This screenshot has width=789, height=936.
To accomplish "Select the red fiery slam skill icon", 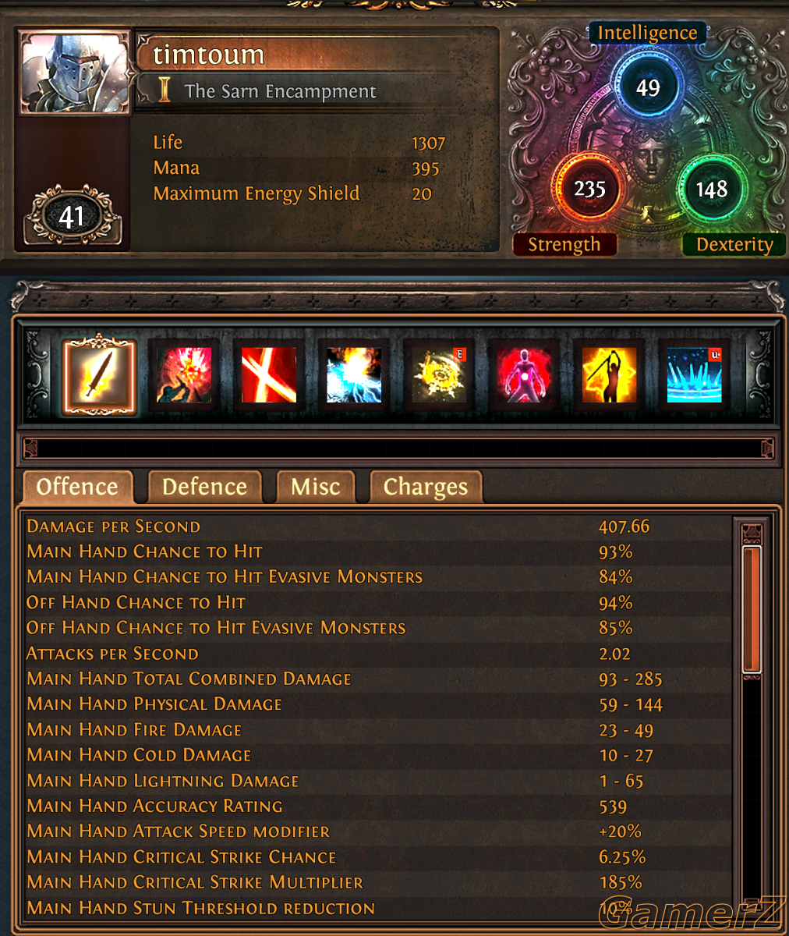I will (x=184, y=375).
